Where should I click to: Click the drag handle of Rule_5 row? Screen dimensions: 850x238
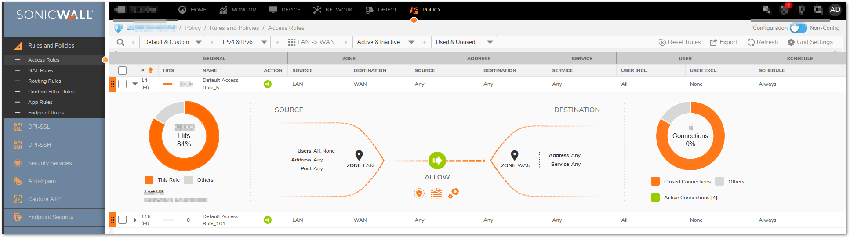[x=113, y=84]
